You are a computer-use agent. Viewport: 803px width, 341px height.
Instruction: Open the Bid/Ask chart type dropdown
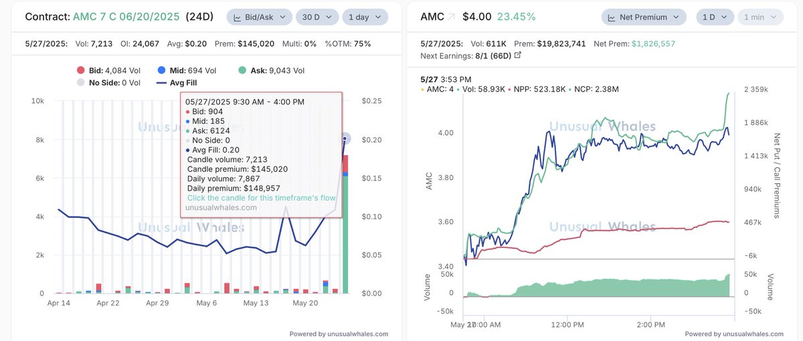pos(259,17)
